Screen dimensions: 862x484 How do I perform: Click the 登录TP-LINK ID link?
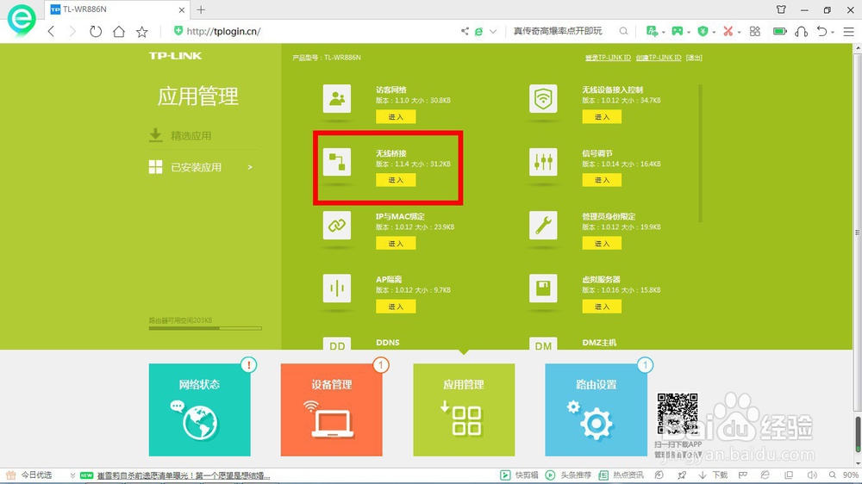point(608,57)
